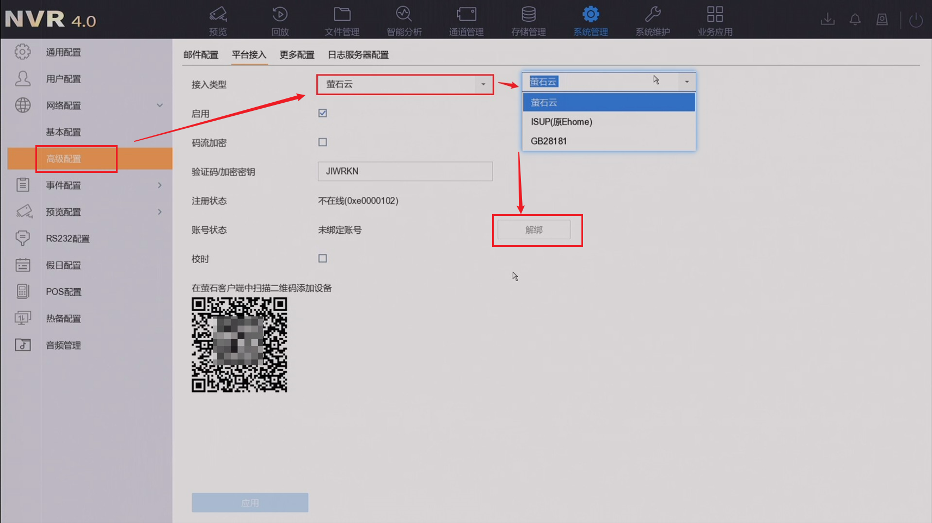Uncheck the 启用 checkbox
Viewport: 932px width, 523px height.
click(x=323, y=113)
